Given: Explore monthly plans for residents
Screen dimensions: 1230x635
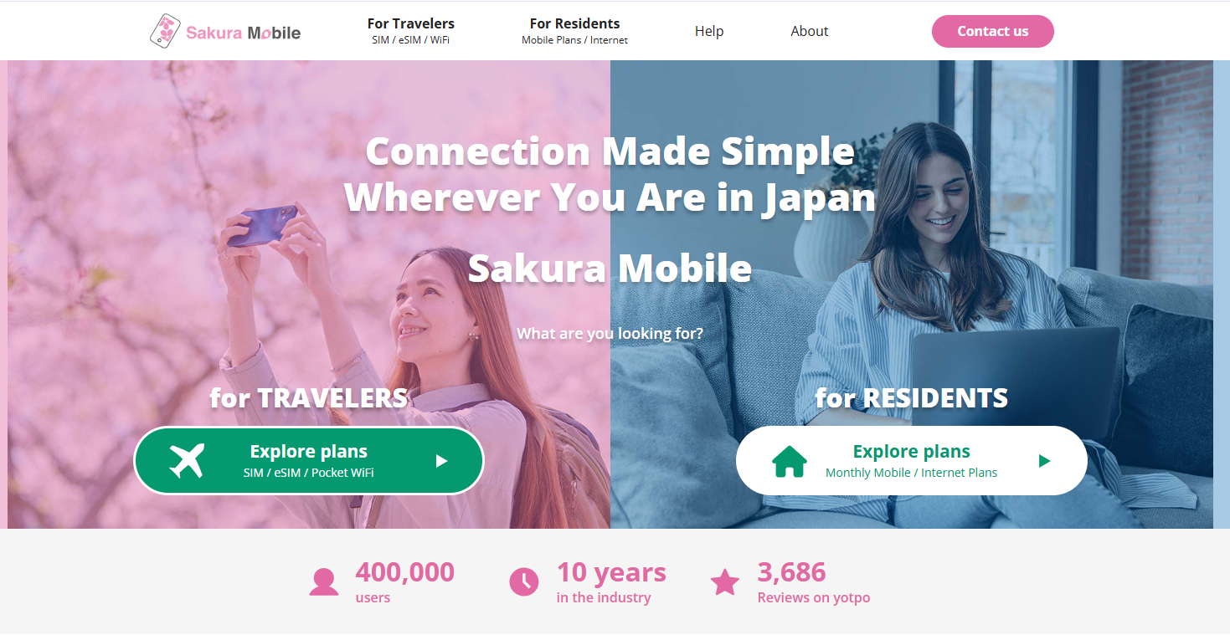Looking at the screenshot, I should pyautogui.click(x=912, y=461).
